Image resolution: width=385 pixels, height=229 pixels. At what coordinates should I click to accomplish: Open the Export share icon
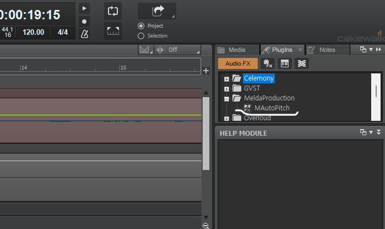156,11
